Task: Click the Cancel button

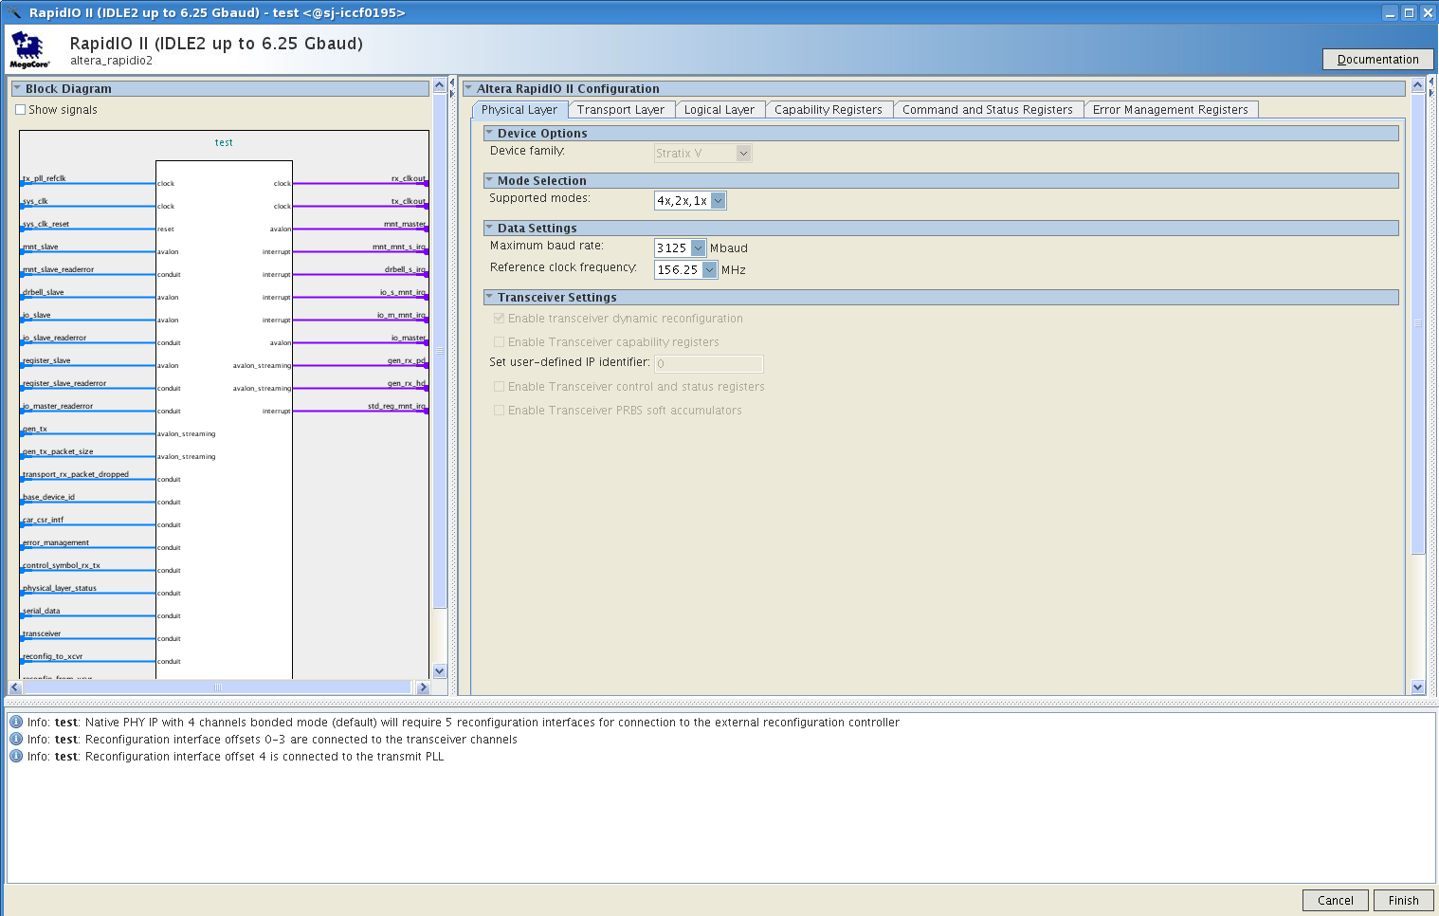Action: pyautogui.click(x=1336, y=901)
